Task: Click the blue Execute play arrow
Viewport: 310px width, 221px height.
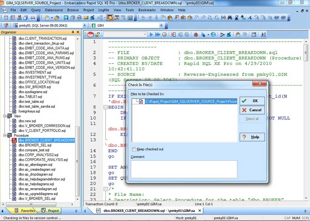Action: 151,34
